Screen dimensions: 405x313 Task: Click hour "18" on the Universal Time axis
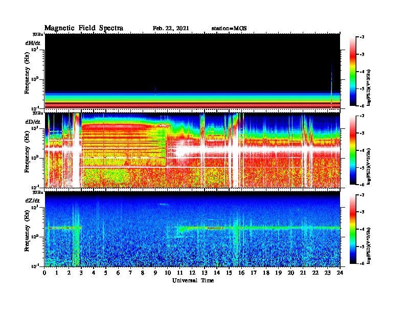[266, 273]
